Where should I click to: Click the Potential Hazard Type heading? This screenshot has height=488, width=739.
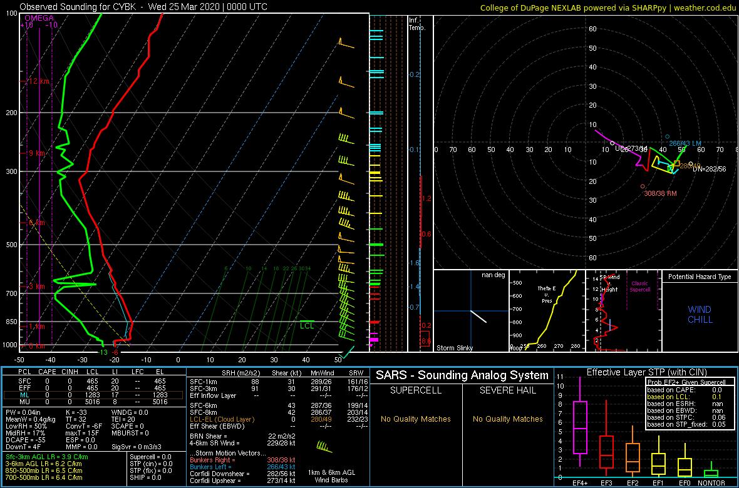coord(700,277)
